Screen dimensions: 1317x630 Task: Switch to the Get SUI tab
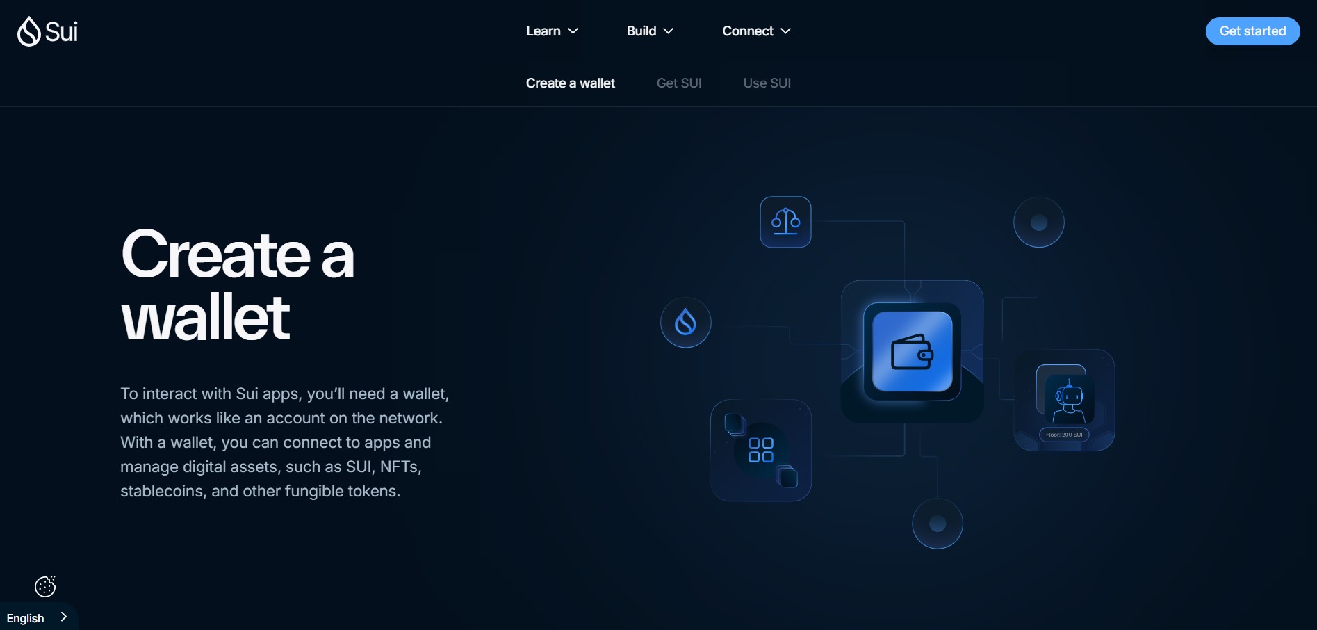(679, 83)
